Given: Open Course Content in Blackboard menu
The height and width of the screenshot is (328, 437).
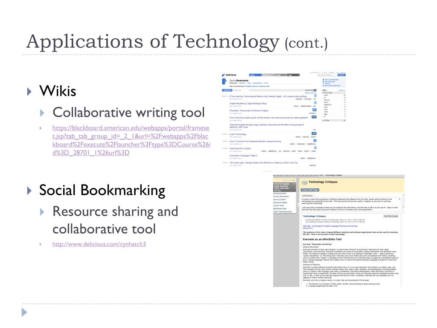Looking at the screenshot, I should [x=280, y=199].
